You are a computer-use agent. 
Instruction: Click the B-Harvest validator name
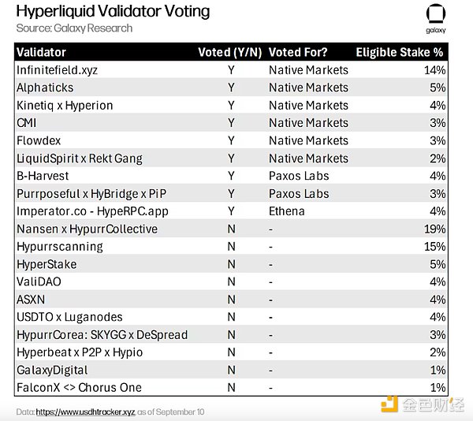(x=43, y=176)
